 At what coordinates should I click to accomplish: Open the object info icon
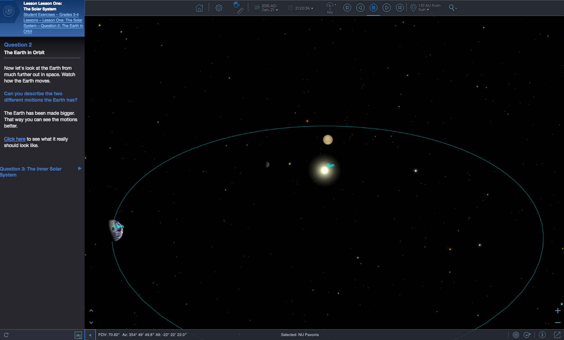coord(542,335)
